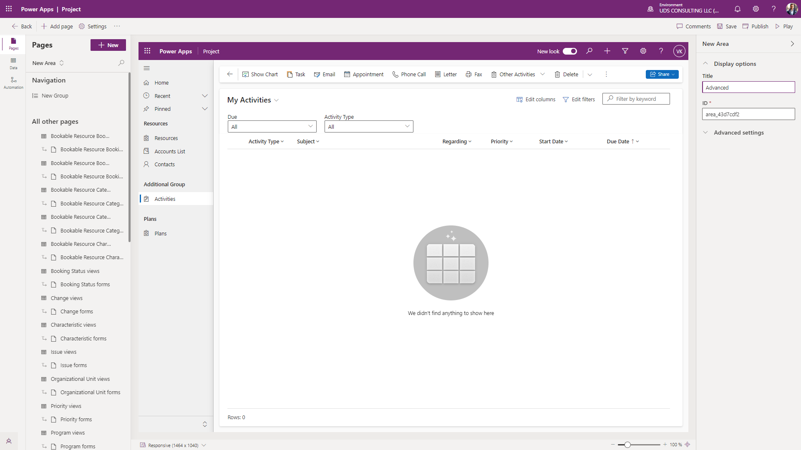Image resolution: width=801 pixels, height=450 pixels.
Task: Collapse the site map hamburger menu
Action: (146, 68)
